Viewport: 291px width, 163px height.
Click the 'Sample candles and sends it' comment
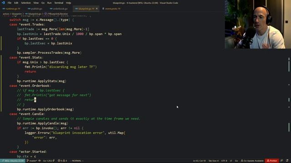[79, 119]
